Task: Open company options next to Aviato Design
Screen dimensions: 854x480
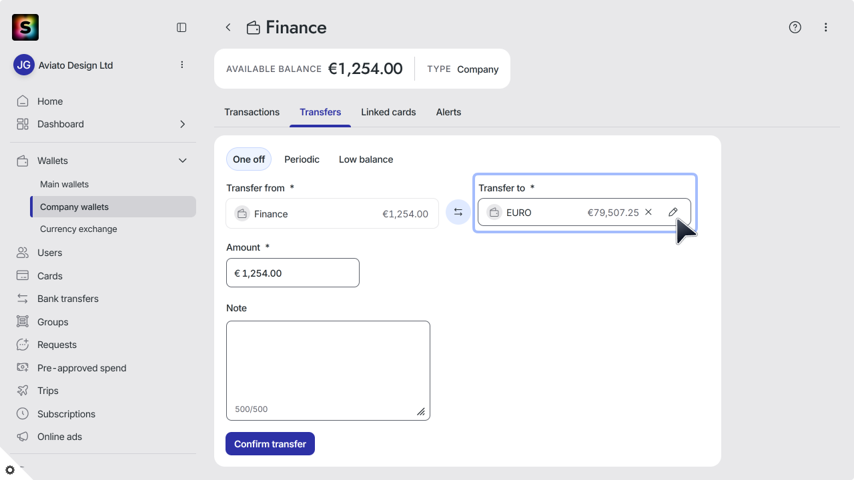Action: 181,65
